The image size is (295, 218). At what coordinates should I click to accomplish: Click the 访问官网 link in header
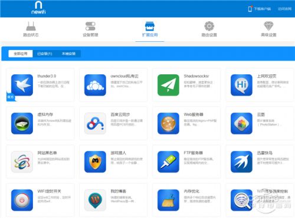pyautogui.click(x=284, y=9)
